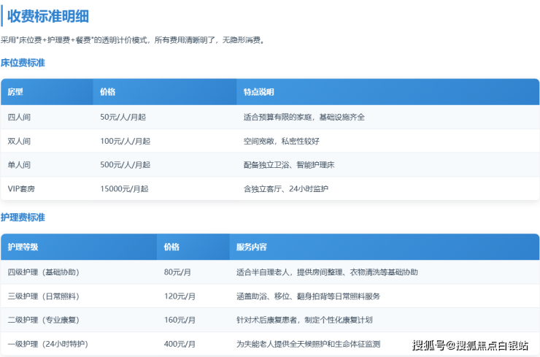The image size is (540, 357).
Task: Select the 四人间 row cell
Action: [18, 117]
